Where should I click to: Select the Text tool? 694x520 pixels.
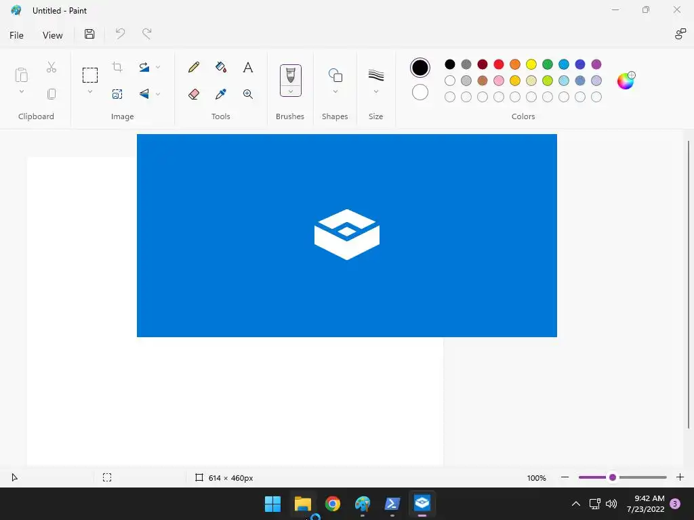pos(248,67)
